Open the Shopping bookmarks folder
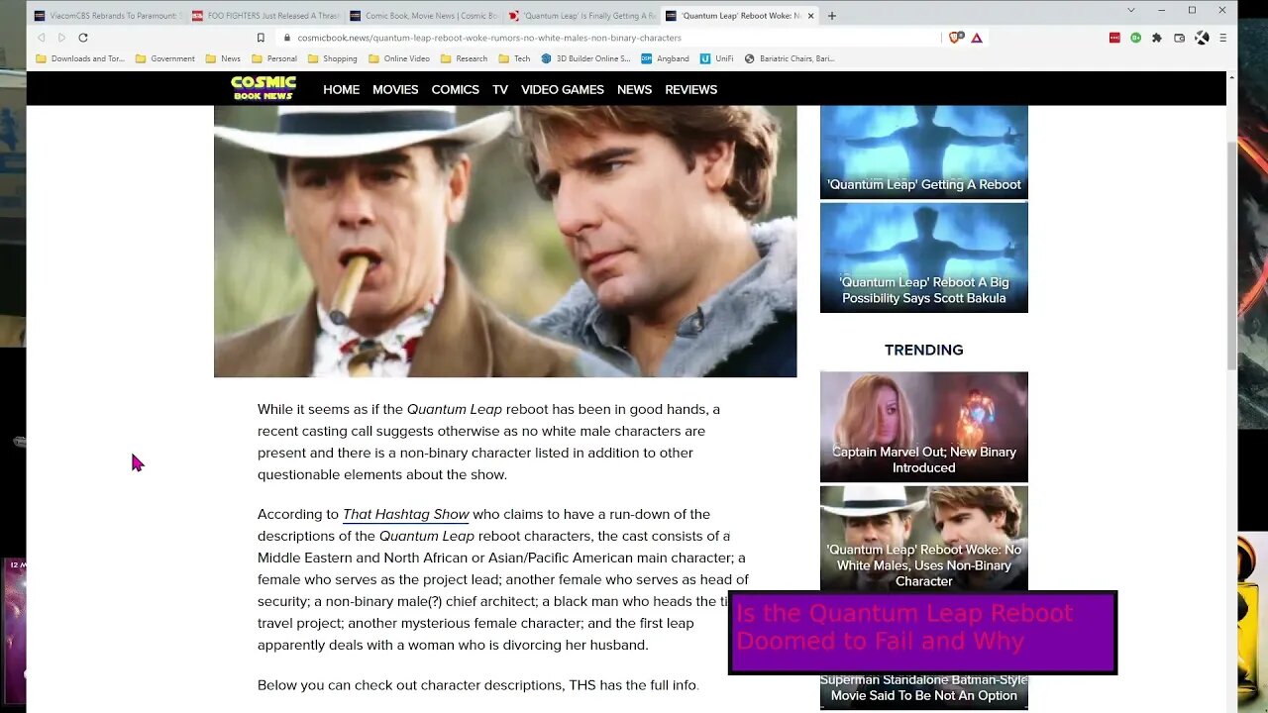The width and height of the screenshot is (1268, 713). point(333,58)
